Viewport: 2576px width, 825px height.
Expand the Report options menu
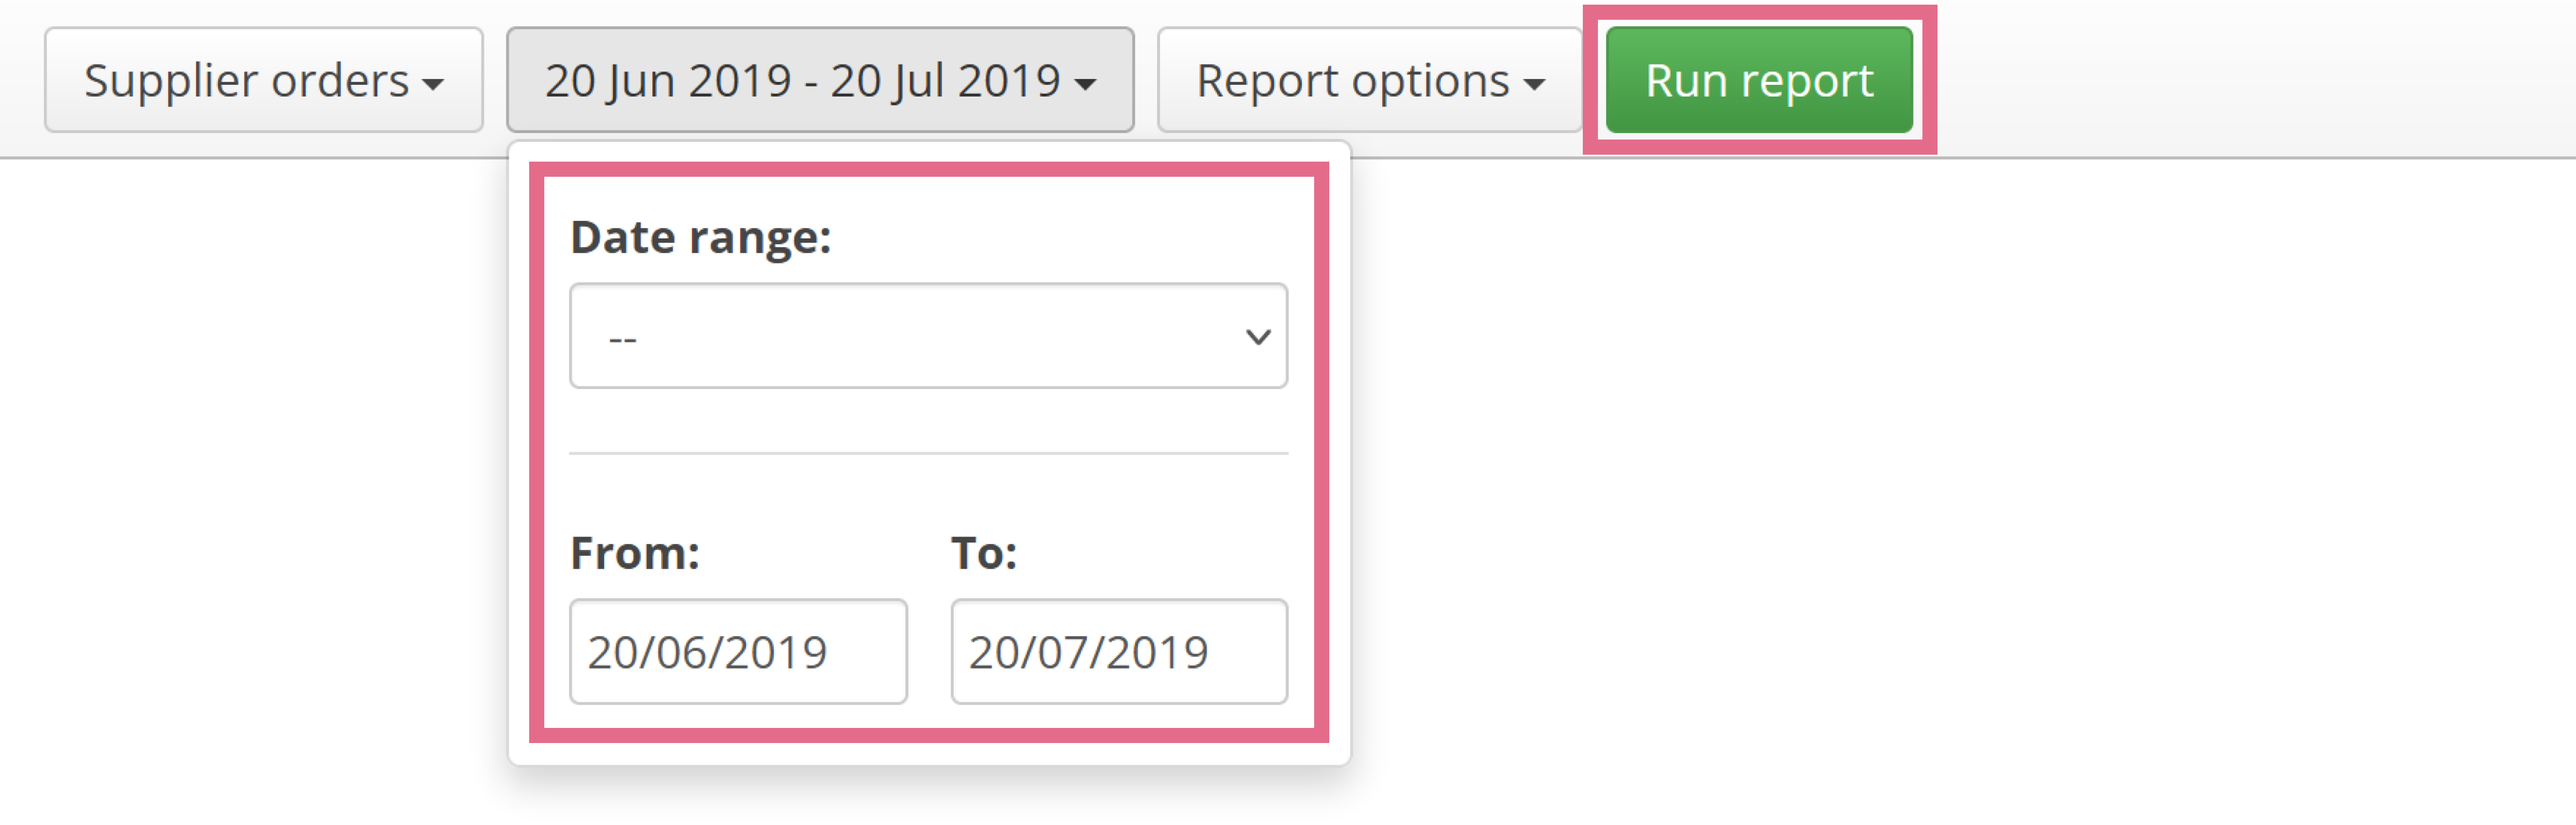coord(1370,80)
